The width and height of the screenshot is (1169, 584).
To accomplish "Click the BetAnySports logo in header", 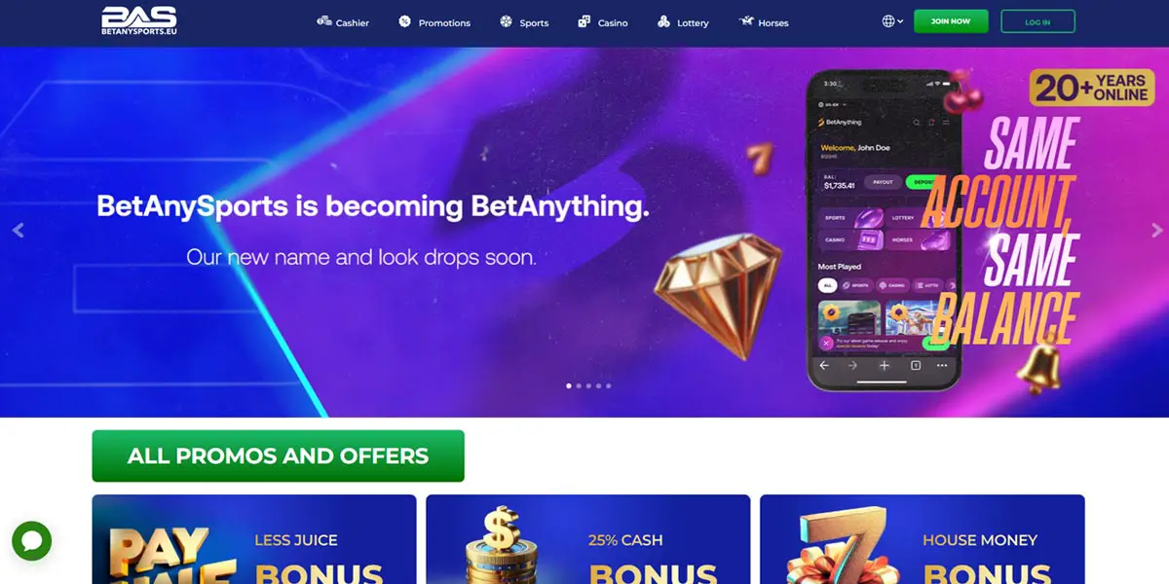I will click(x=139, y=20).
